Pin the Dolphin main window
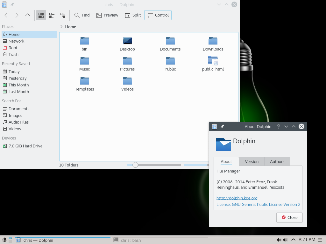Screen dimensions: 326x244 point(12,4)
